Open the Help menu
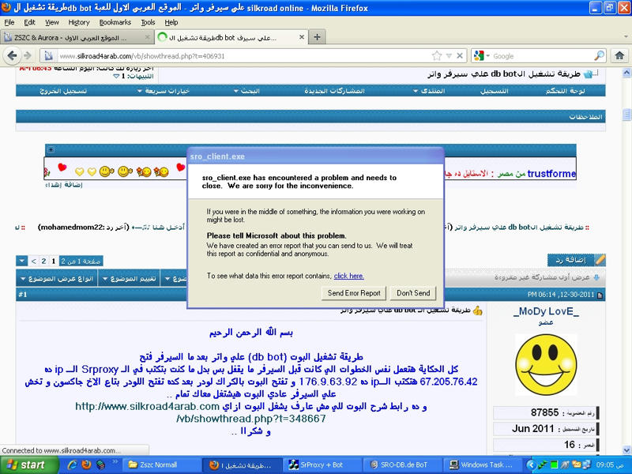632x474 pixels. tap(171, 22)
